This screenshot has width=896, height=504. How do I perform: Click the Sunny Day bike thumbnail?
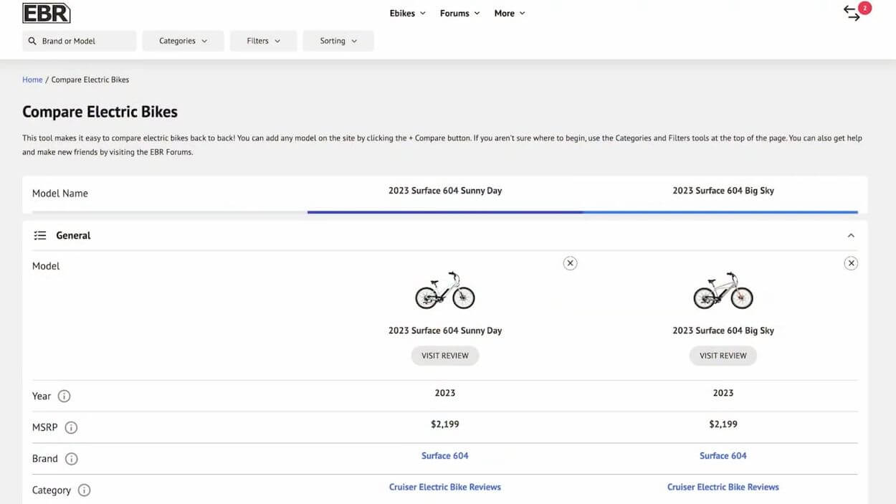[x=445, y=290]
